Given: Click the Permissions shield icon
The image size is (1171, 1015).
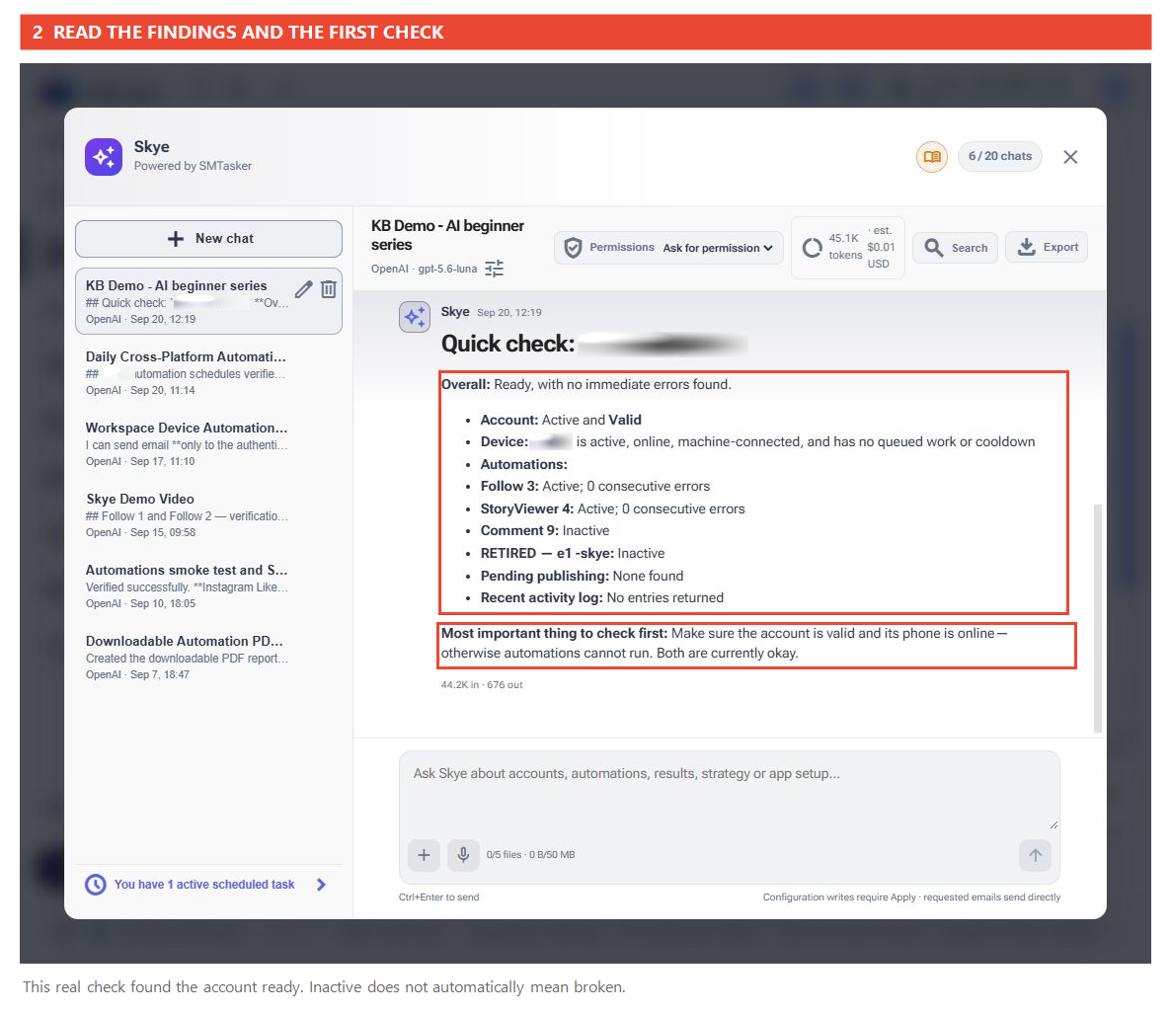Looking at the screenshot, I should (573, 248).
